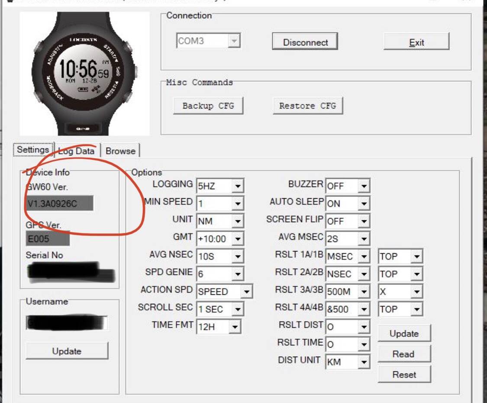Expand the TIME FMT dropdown
The height and width of the screenshot is (403, 487).
235,327
